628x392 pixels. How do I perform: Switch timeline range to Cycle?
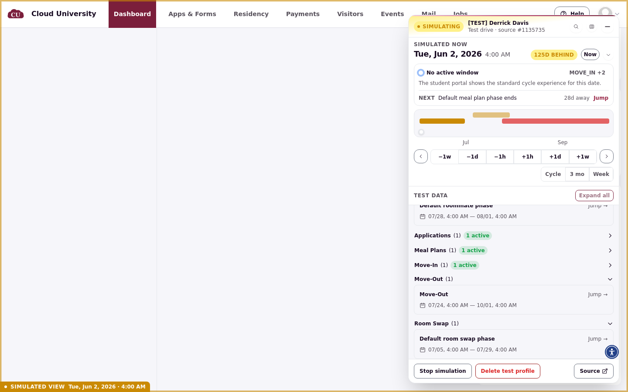[553, 174]
